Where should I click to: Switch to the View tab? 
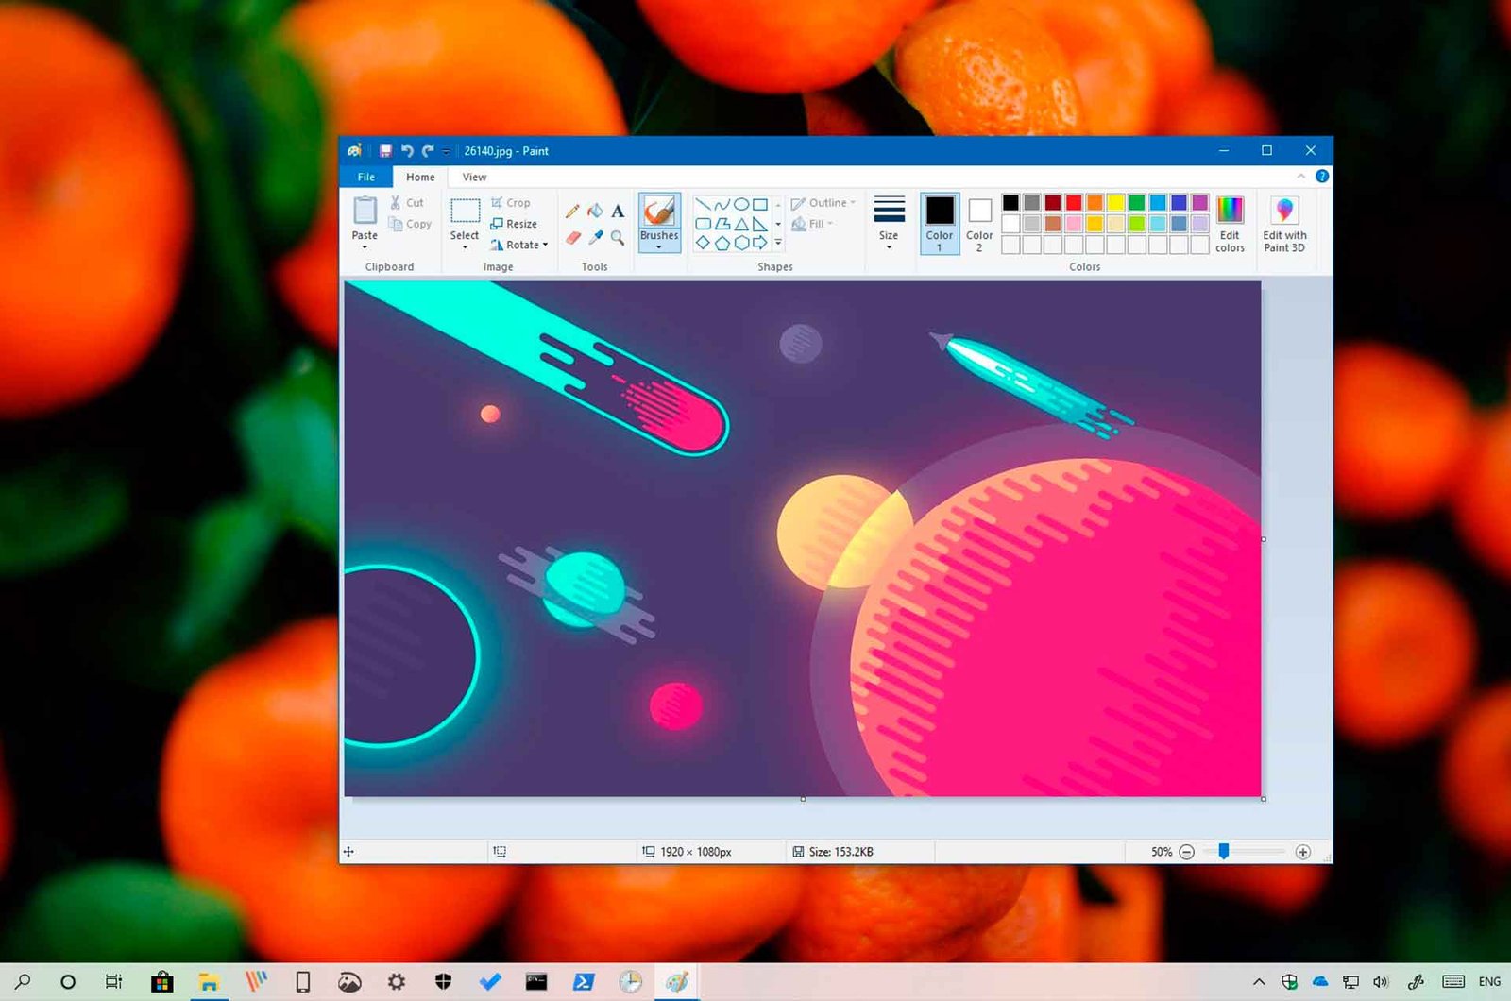(x=474, y=177)
